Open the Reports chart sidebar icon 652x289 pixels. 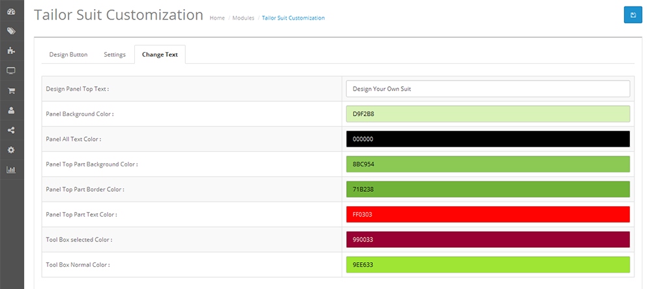(12, 170)
